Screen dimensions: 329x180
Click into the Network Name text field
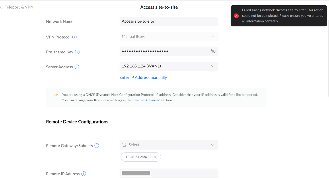pyautogui.click(x=169, y=22)
